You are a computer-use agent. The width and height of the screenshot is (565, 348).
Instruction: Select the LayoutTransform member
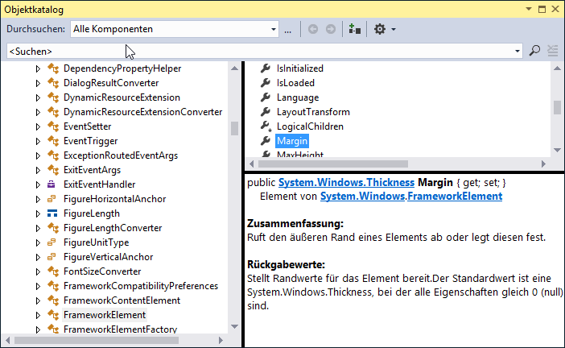(313, 112)
